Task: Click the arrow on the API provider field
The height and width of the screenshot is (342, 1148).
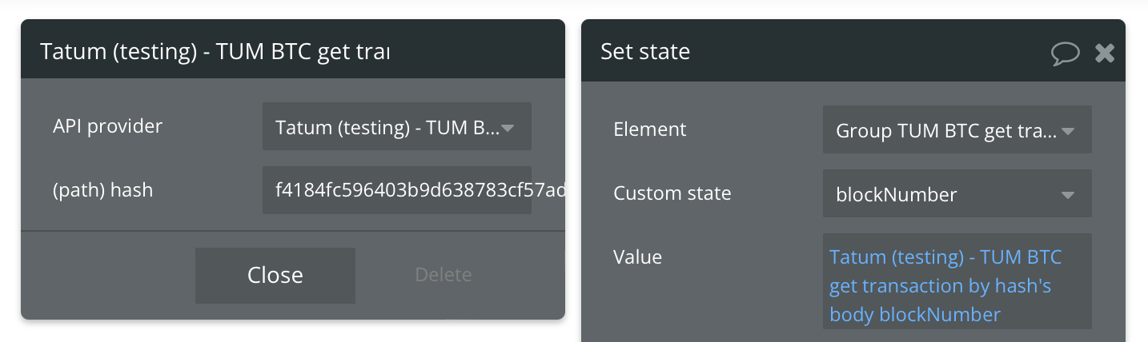Action: 508,128
